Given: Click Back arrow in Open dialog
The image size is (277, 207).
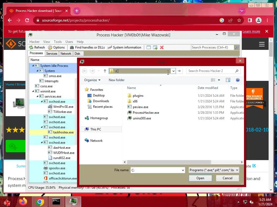Looking at the screenshot, I should pos(84,71).
